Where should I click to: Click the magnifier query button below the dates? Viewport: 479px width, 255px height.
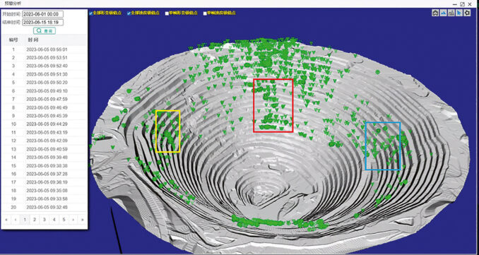[x=45, y=30]
